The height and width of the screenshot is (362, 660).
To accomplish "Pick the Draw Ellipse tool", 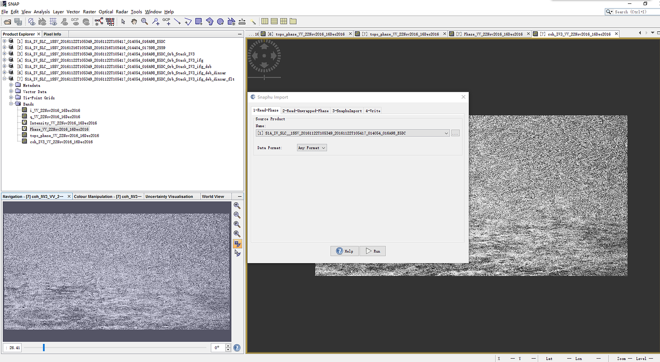I will tap(220, 21).
